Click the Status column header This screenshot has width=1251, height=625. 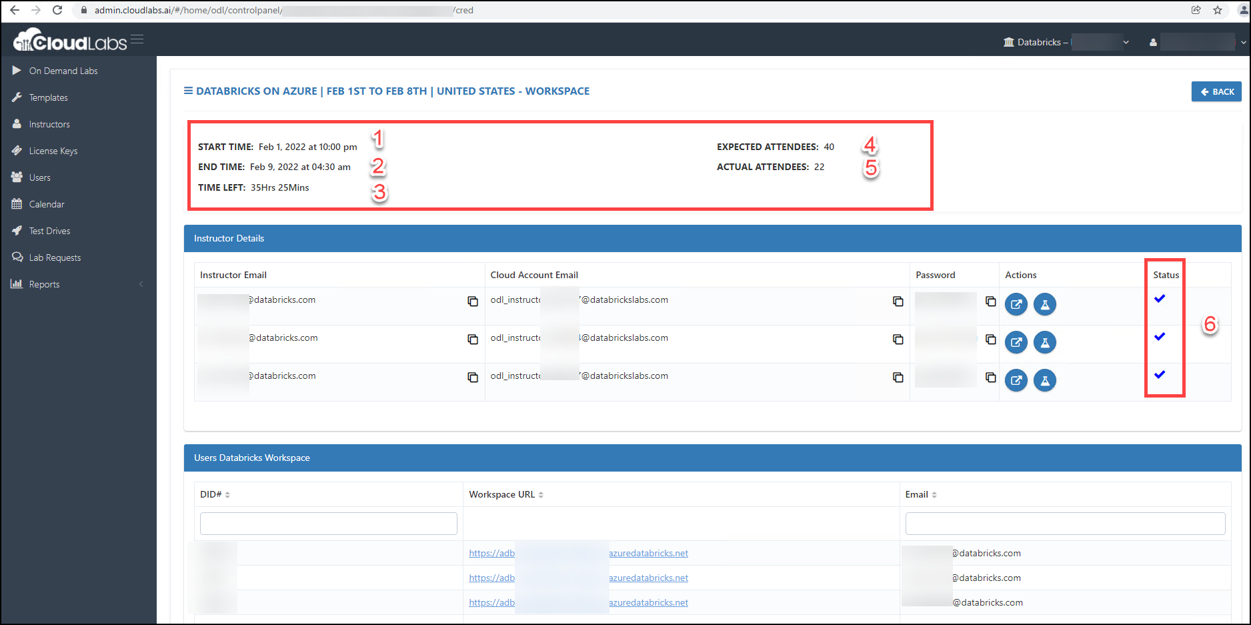1166,275
